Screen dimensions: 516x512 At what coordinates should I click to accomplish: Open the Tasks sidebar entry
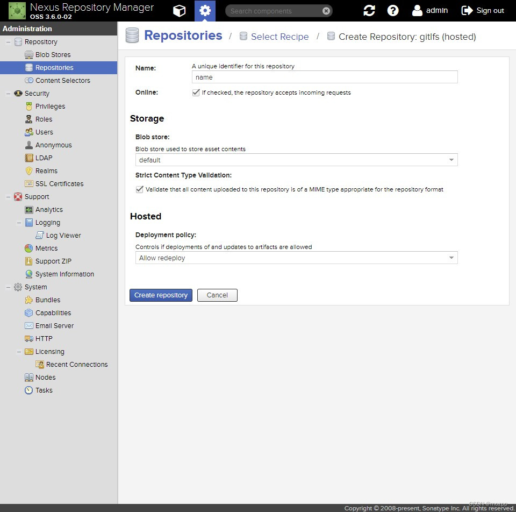(59, 390)
